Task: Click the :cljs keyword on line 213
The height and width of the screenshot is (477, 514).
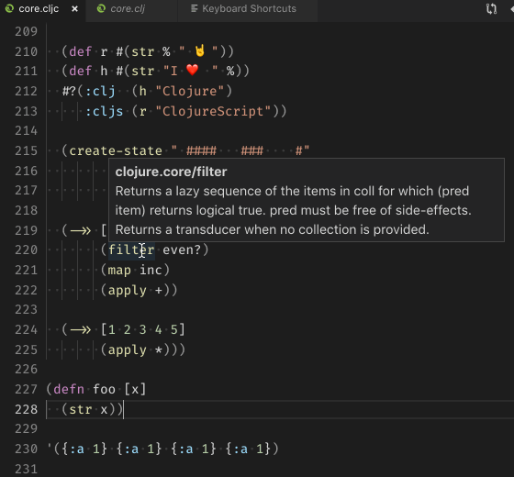Action: 105,111
